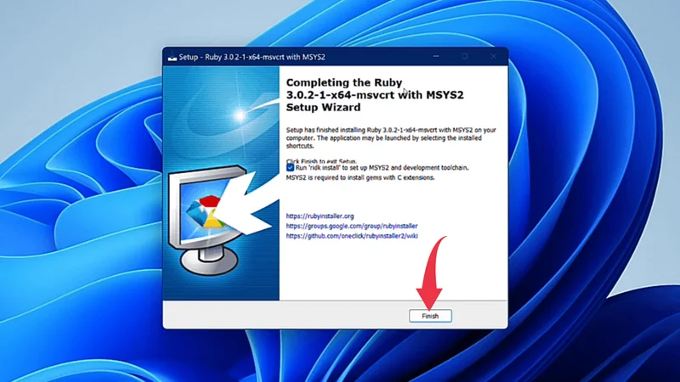Close the Ruby setup window
680x382 pixels.
[493, 57]
